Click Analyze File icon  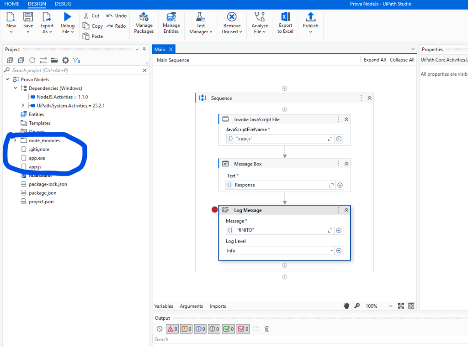260,17
